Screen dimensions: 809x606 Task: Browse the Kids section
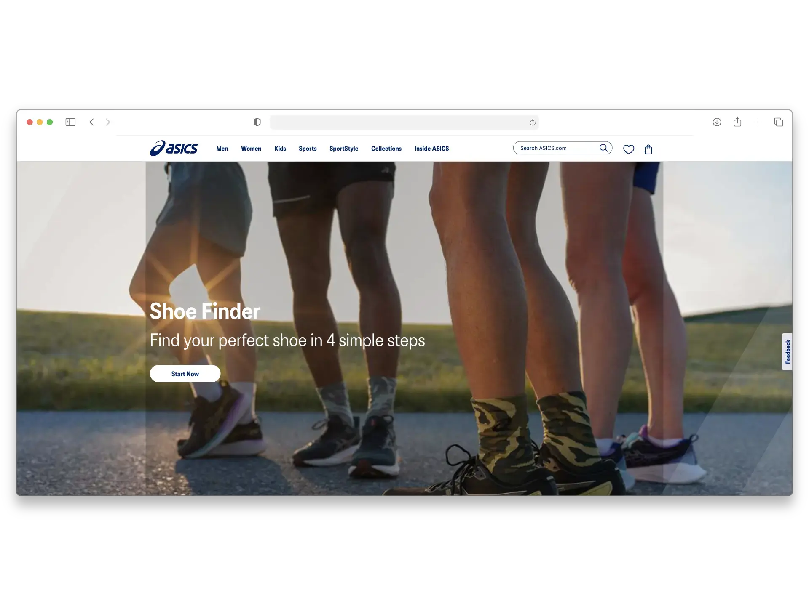[x=280, y=148]
